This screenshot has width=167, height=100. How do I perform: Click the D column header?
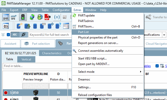click(x=58, y=74)
